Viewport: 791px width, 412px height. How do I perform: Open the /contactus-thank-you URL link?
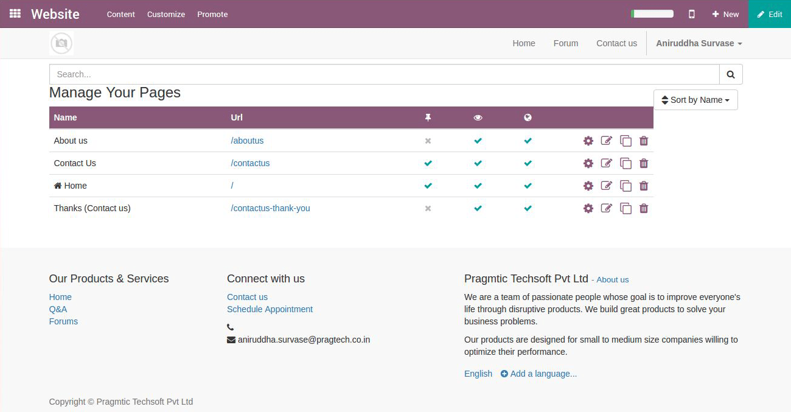click(x=270, y=208)
